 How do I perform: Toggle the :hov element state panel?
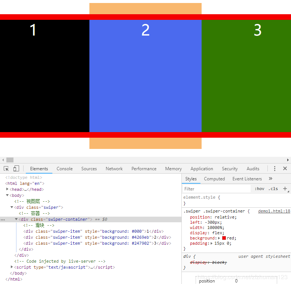click(260, 189)
